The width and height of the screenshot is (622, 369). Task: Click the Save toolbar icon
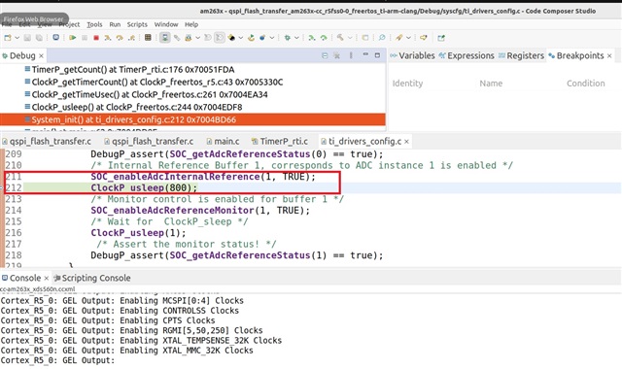[27, 38]
